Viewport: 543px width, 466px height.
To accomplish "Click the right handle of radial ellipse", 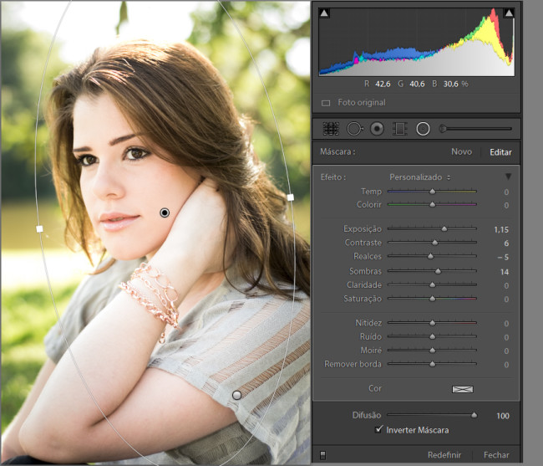I will (x=291, y=197).
